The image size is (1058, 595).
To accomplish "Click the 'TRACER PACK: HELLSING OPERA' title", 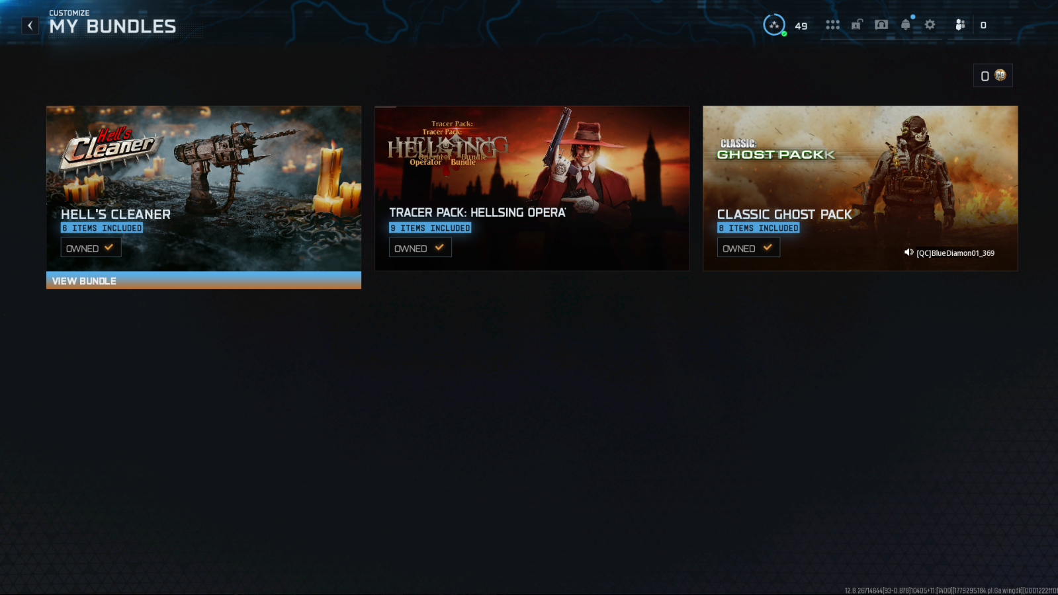I will point(478,212).
